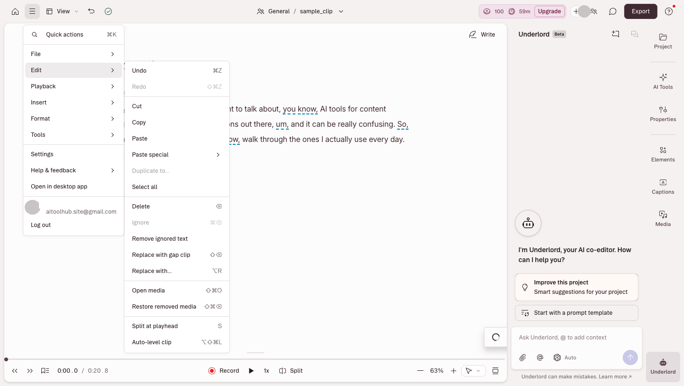Choose Split at playhead
The height and width of the screenshot is (386, 684).
tap(177, 326)
